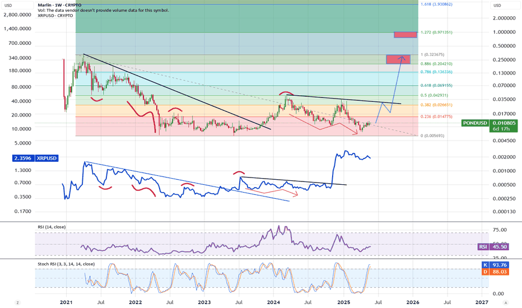522x308 pixels.
Task: Click 0.004500 on the right price scale
Action: (504, 141)
